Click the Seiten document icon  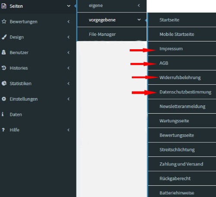pos(4,6)
